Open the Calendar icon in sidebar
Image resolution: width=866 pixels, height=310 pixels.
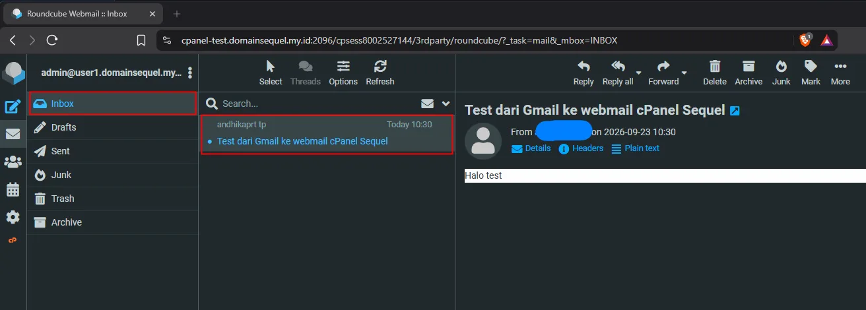(x=13, y=189)
